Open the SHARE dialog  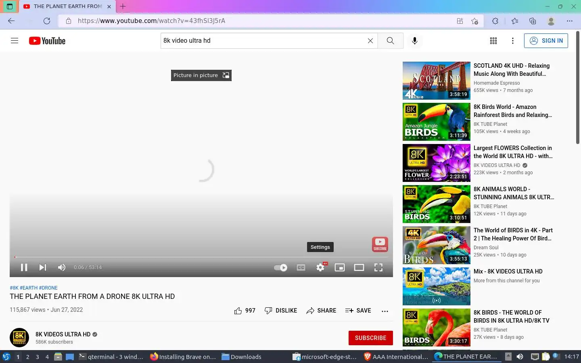point(321,311)
